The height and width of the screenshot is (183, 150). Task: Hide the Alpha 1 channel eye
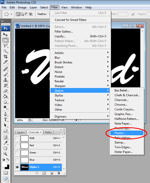click(x=17, y=167)
